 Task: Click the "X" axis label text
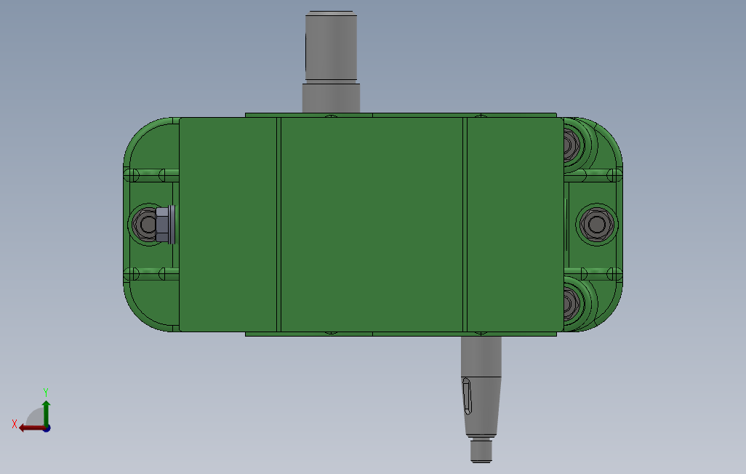15,424
